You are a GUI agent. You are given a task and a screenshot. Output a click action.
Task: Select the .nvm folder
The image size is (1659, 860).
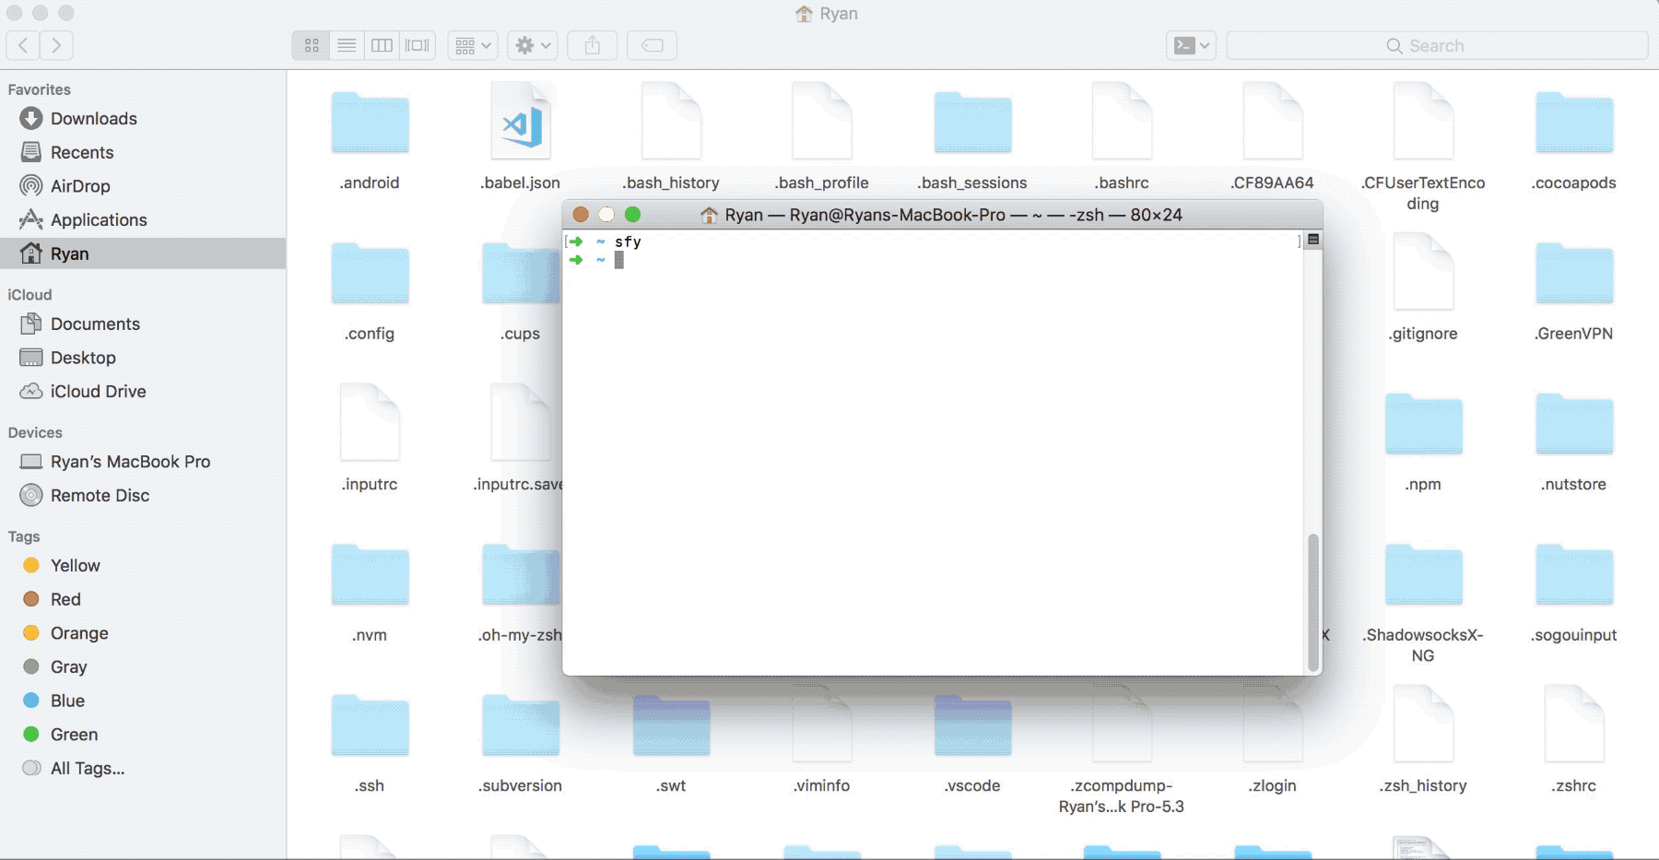click(x=370, y=575)
